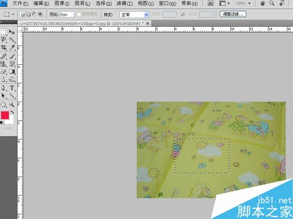The width and height of the screenshot is (293, 219).
Task: Expand the marquee tool preset picker
Action: 9,14
